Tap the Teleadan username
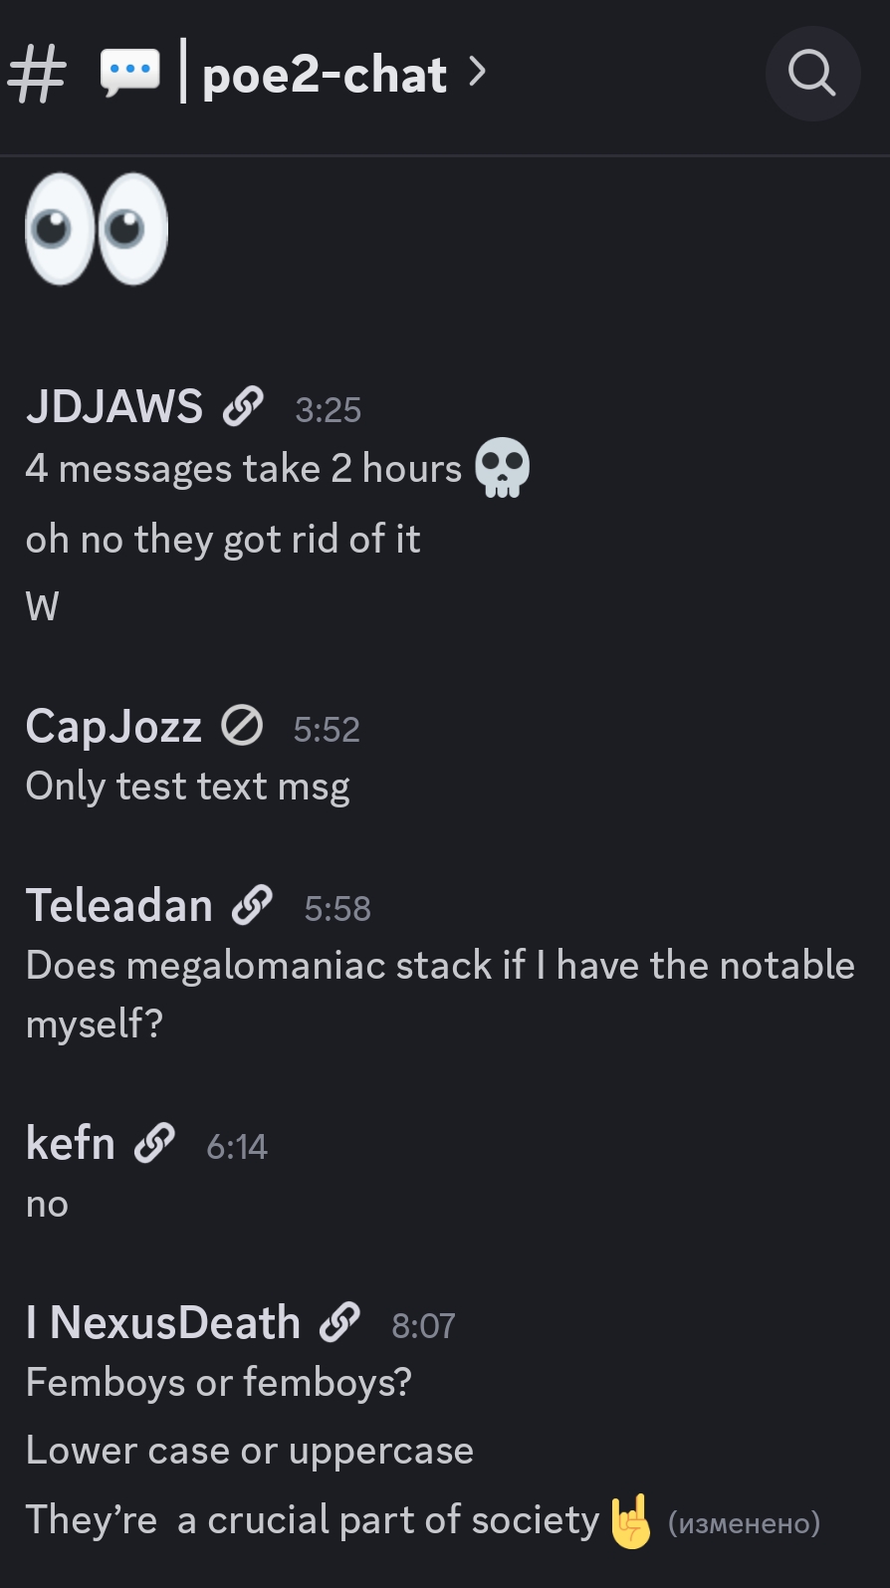The width and height of the screenshot is (890, 1588). pyautogui.click(x=119, y=905)
